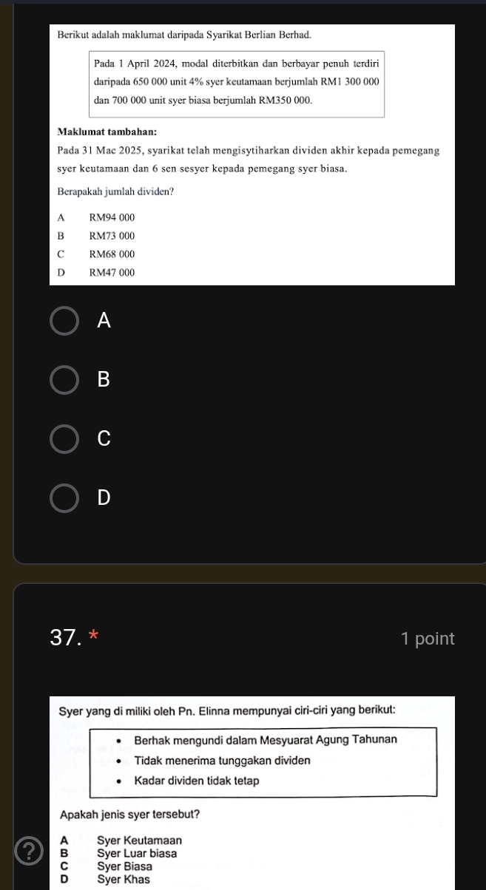Click the letter D answer label

pyautogui.click(x=104, y=497)
